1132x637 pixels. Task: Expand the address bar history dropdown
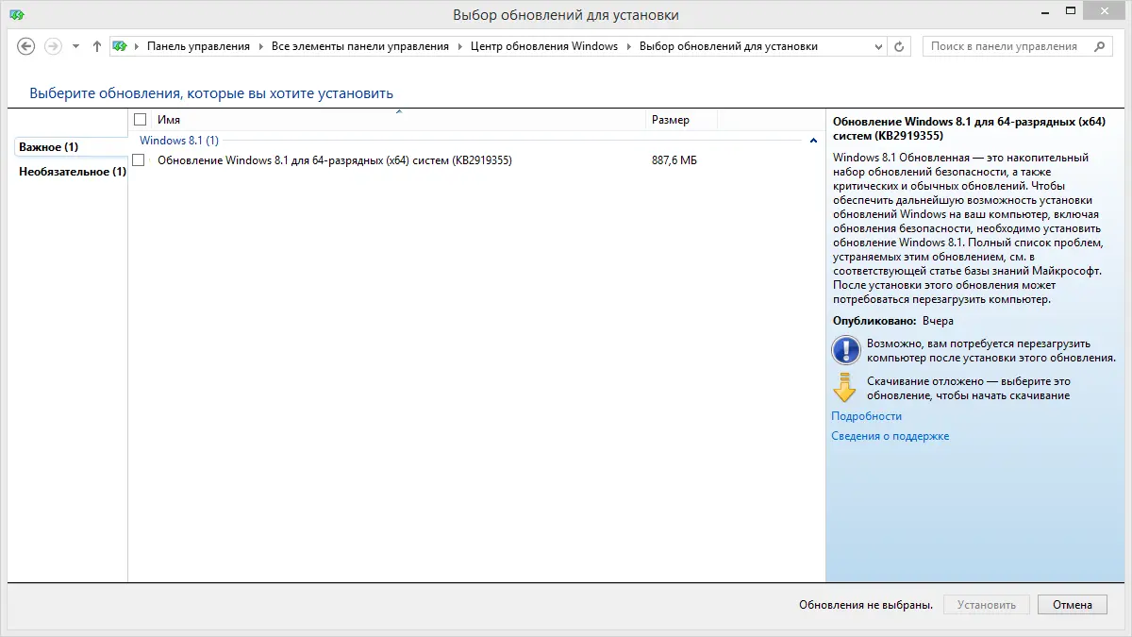click(x=877, y=46)
